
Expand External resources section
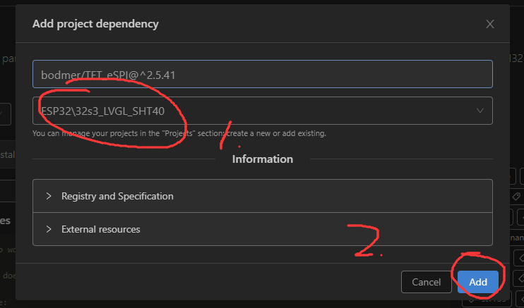pos(263,229)
